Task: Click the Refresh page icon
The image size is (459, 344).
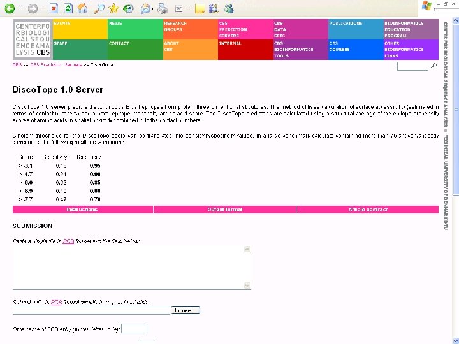Action: [68, 8]
